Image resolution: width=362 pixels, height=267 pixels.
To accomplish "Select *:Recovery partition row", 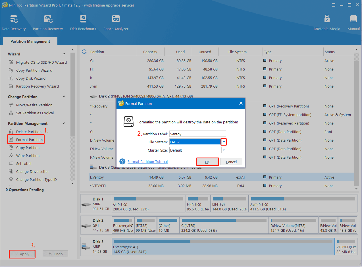I will point(222,106).
